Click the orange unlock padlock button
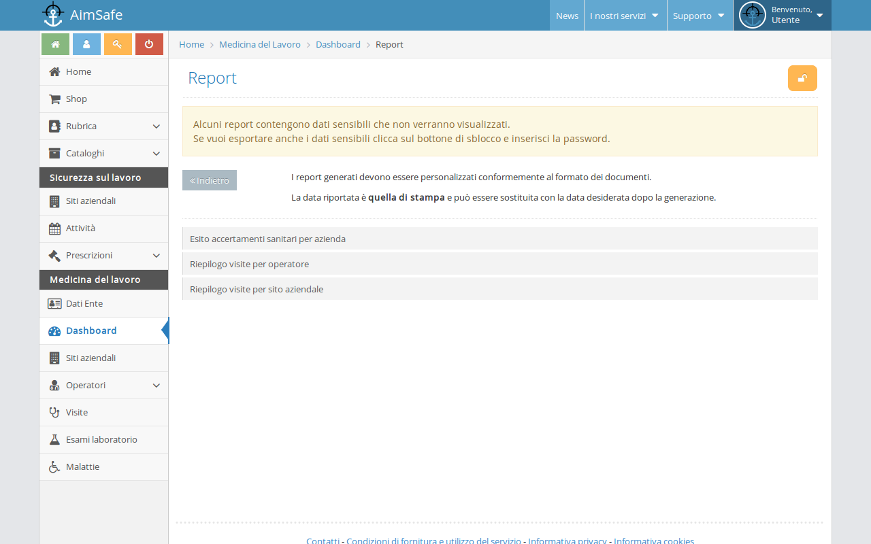This screenshot has height=544, width=871. [802, 78]
